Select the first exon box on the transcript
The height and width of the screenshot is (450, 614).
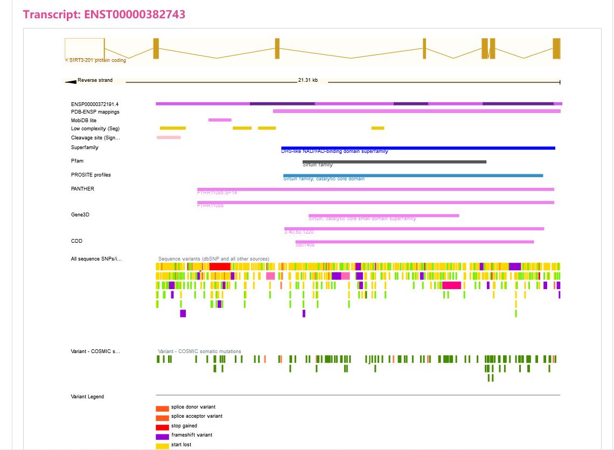(x=83, y=48)
